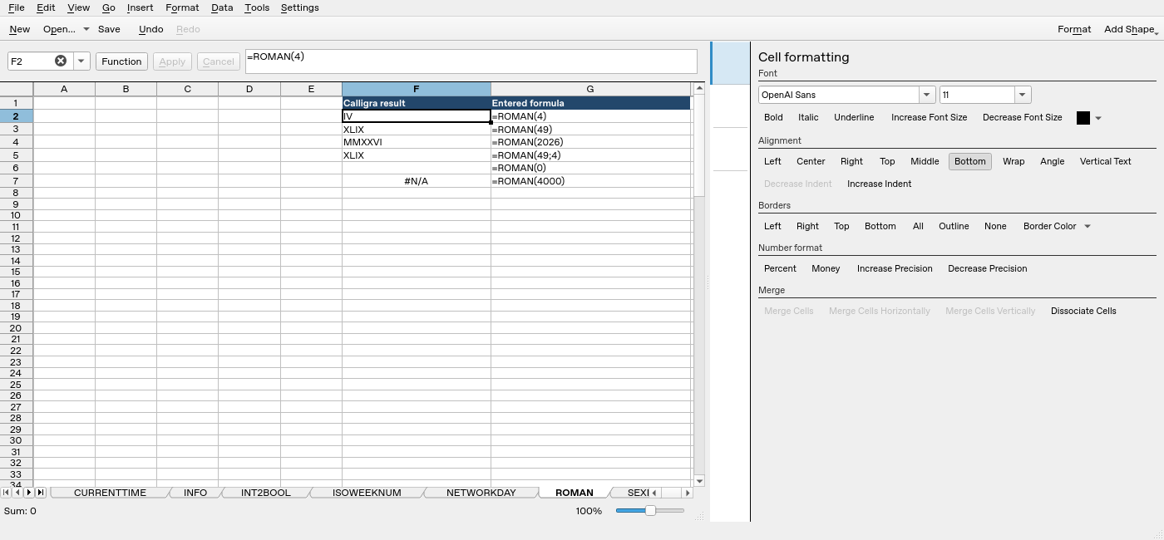Viewport: 1164px width, 540px height.
Task: Clear the cell reference box with the X icon
Action: tap(61, 61)
